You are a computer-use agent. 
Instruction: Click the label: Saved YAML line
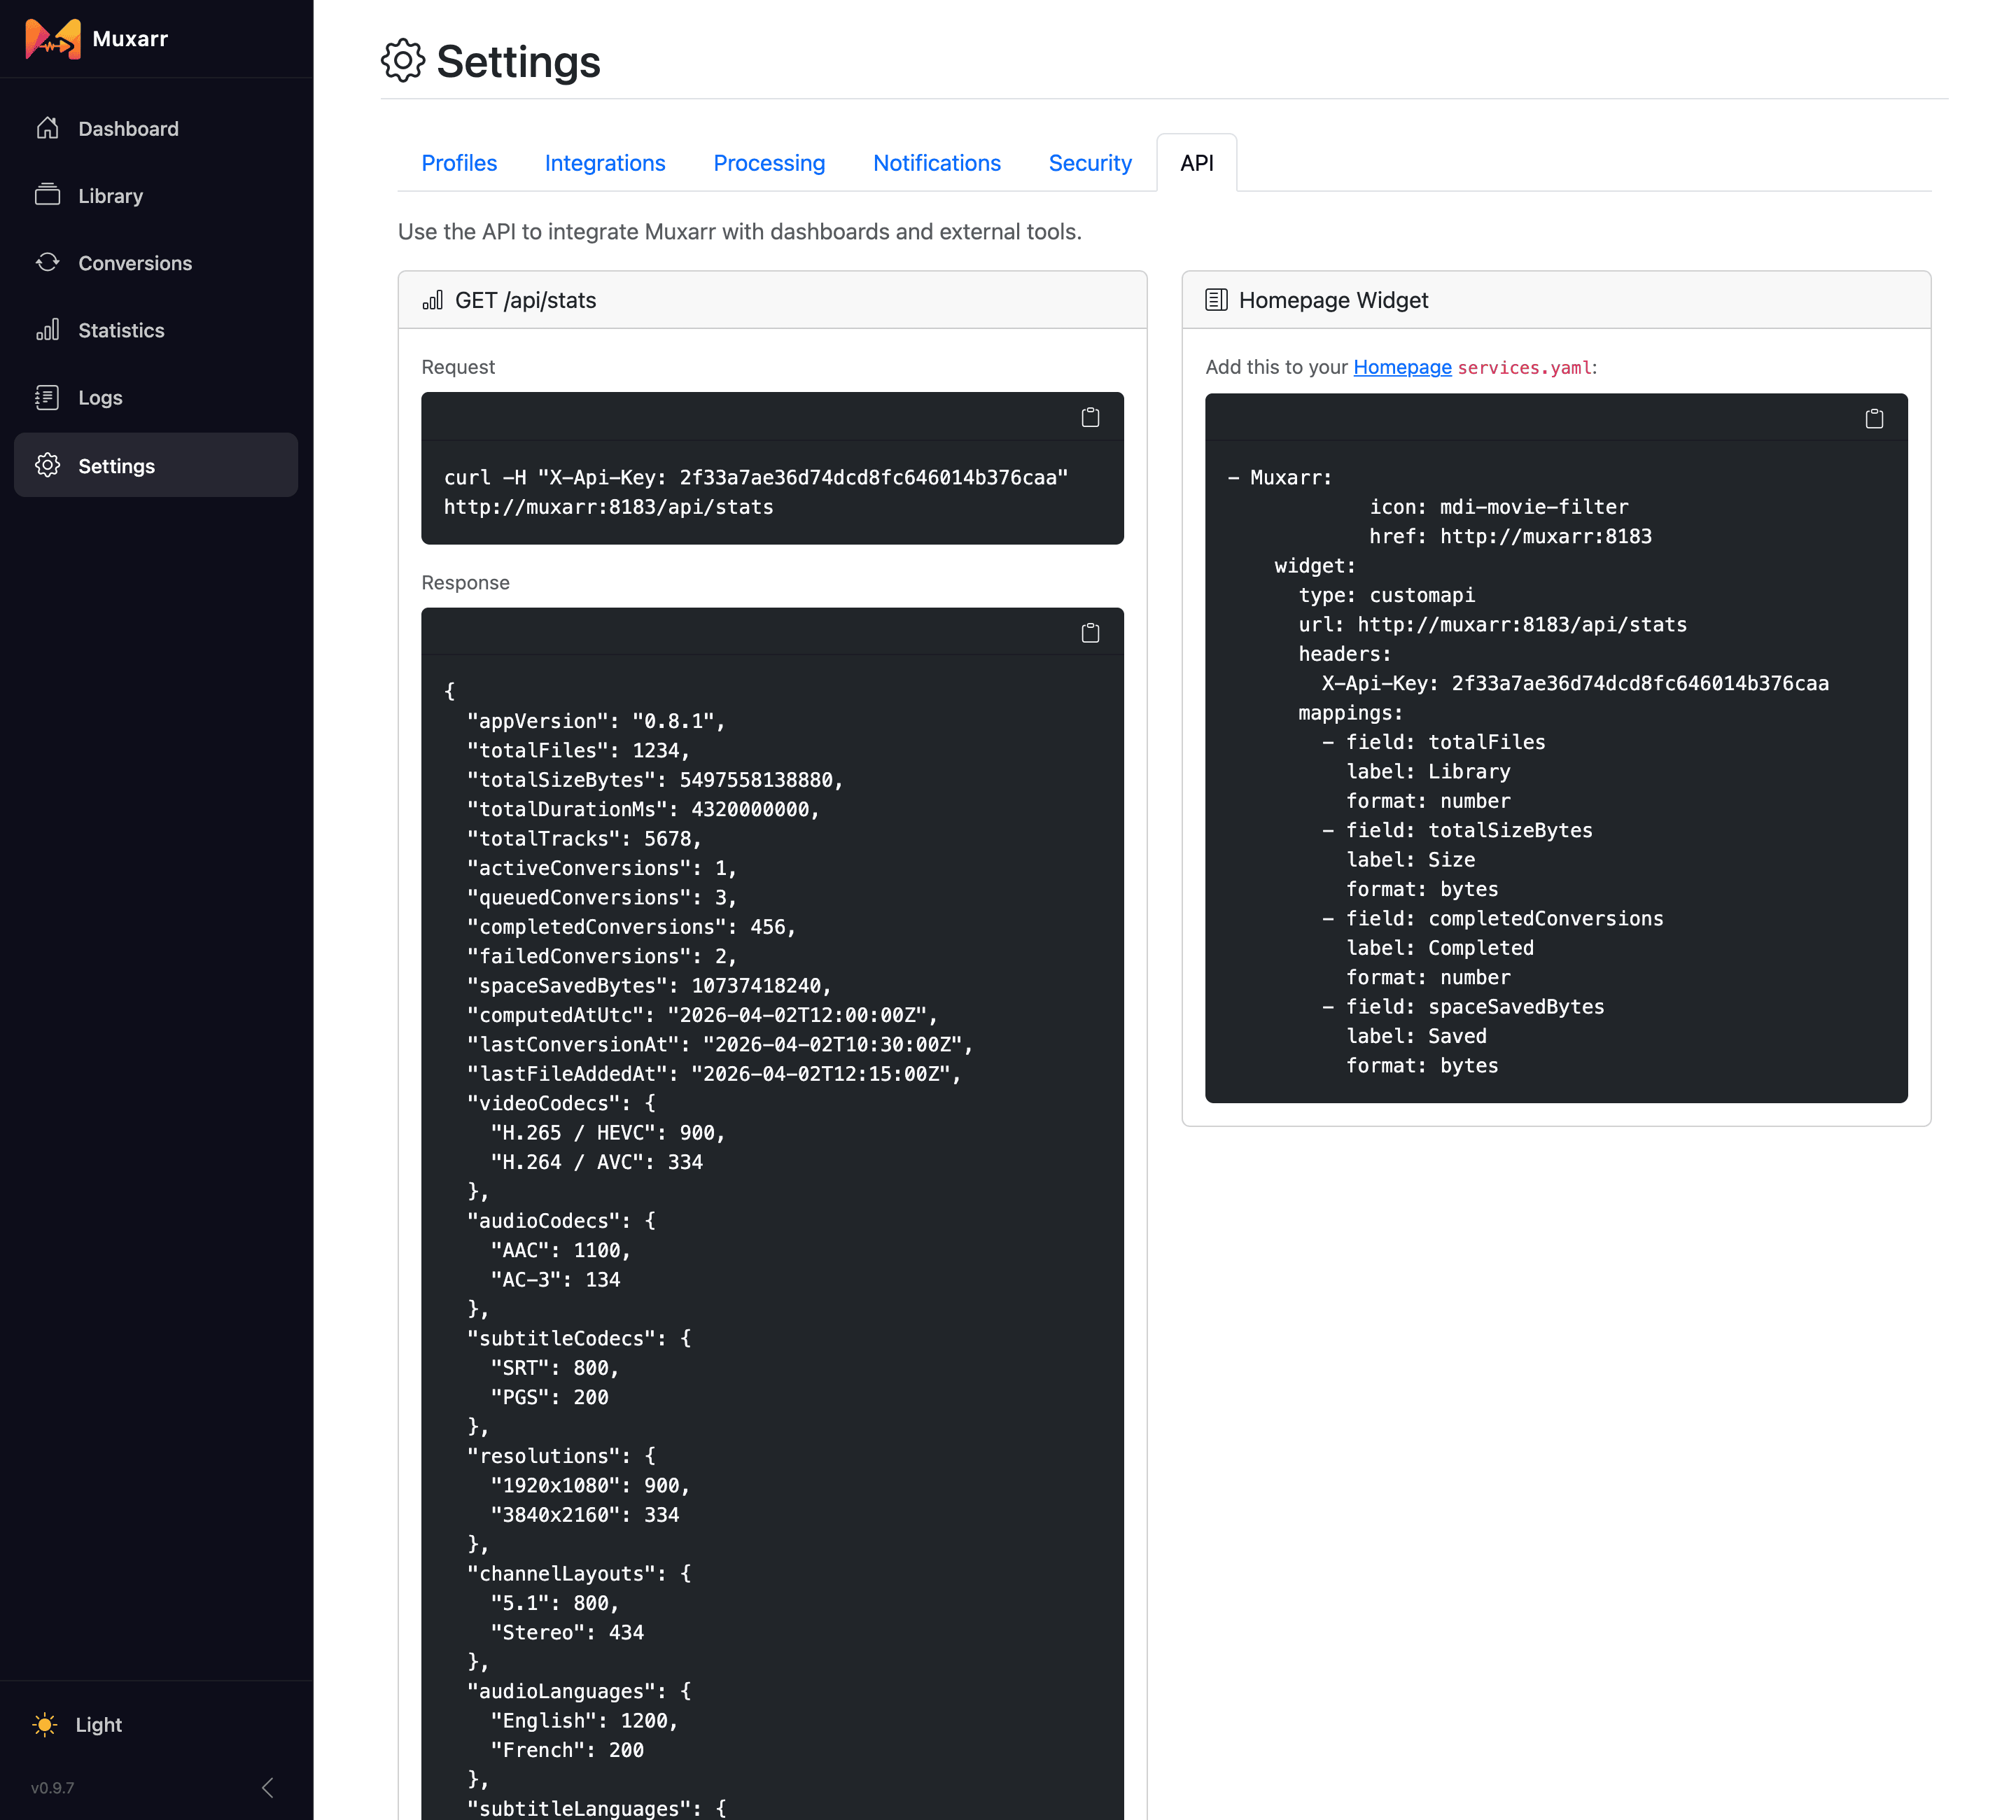[1416, 1035]
